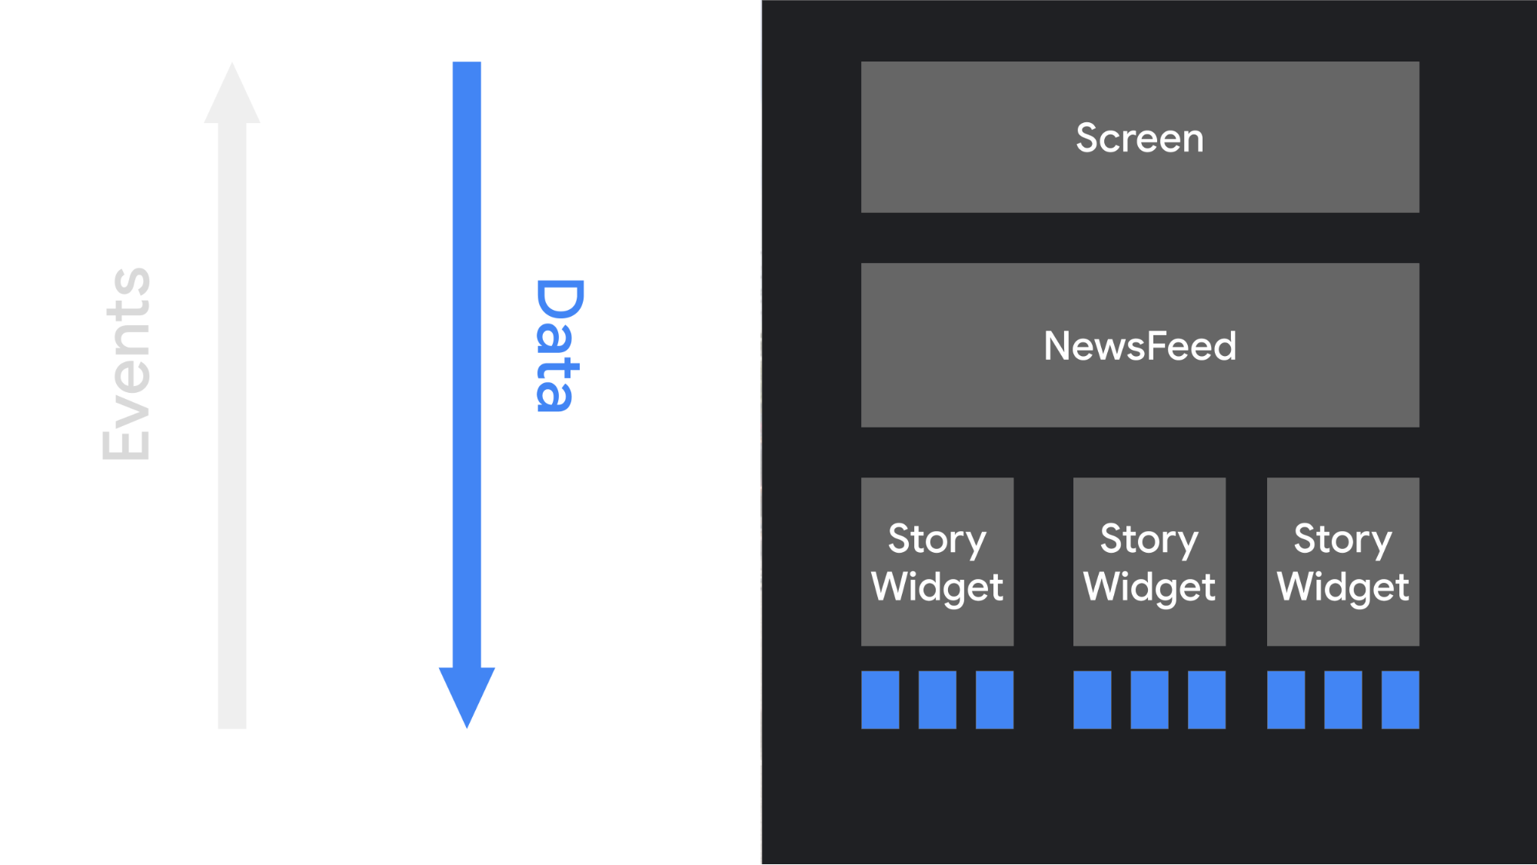The image size is (1537, 865).
Task: Enable visibility for NewsFeed node
Action: (x=1139, y=344)
